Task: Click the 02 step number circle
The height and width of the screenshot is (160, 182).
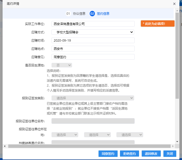Action: [92, 14]
